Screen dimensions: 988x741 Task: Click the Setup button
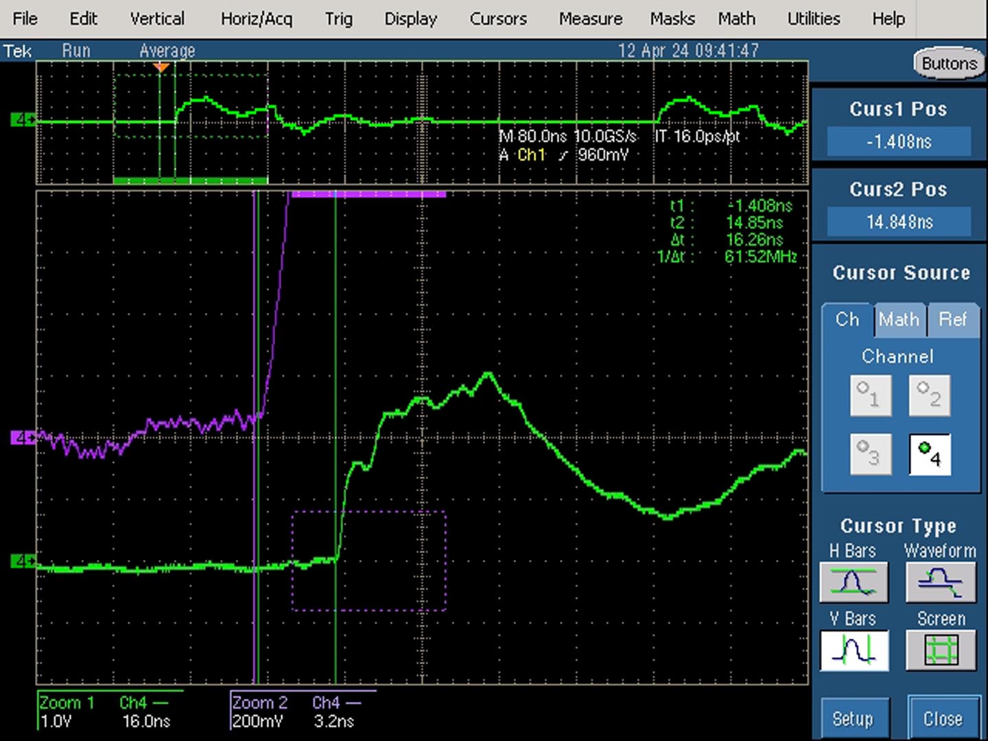pyautogui.click(x=853, y=718)
